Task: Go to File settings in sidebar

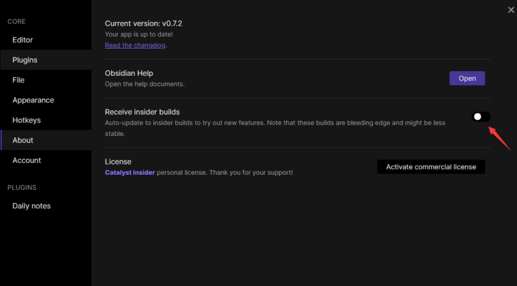Action: click(x=18, y=80)
